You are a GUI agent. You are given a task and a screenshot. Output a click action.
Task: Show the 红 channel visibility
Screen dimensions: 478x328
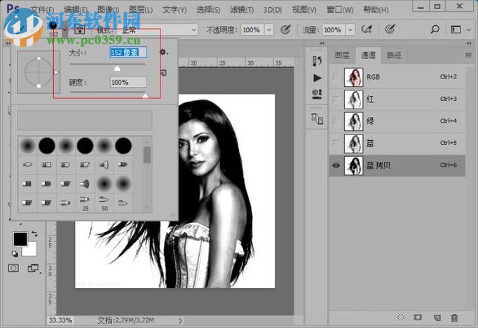coord(336,99)
